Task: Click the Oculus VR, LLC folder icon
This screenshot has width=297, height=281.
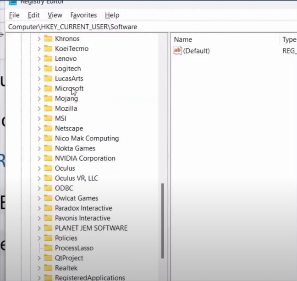Action: point(48,178)
